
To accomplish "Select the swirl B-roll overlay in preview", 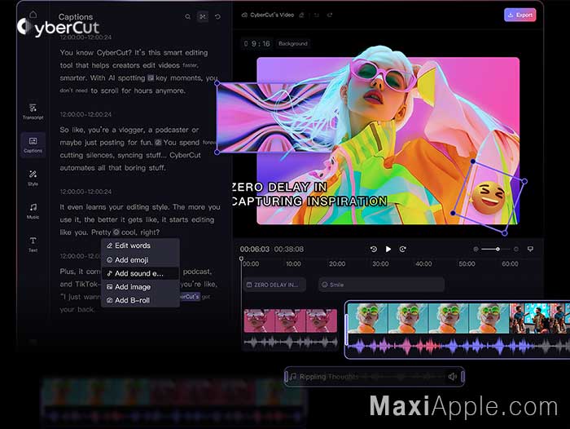I will [276, 117].
